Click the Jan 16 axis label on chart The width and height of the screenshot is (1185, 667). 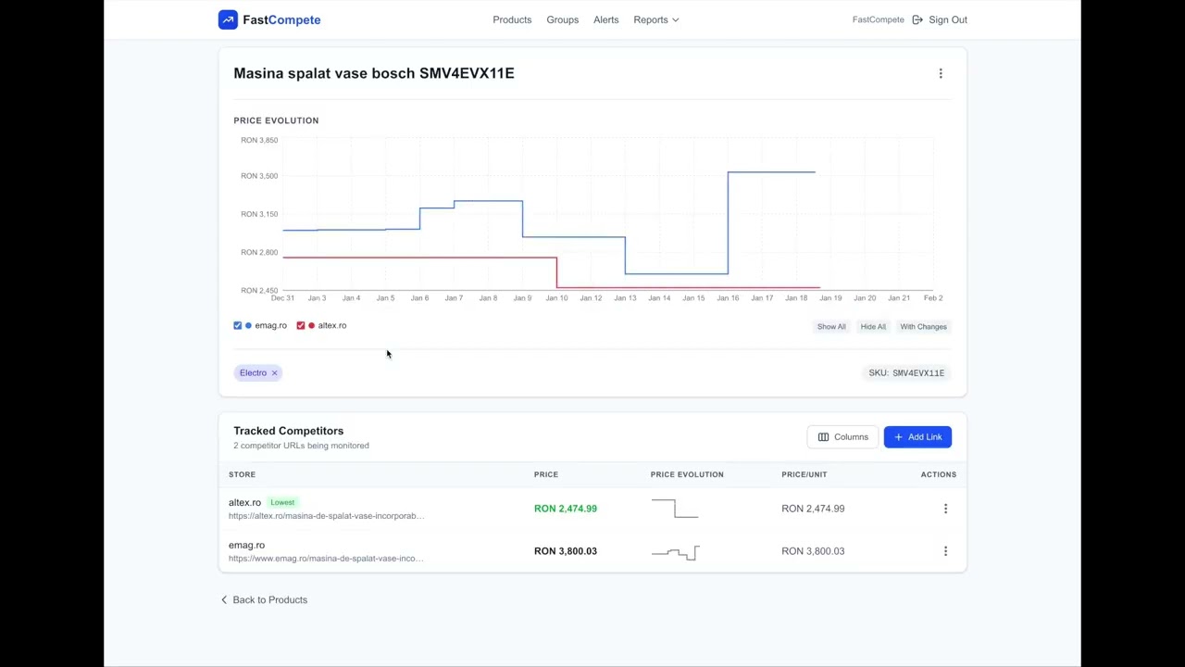(728, 298)
